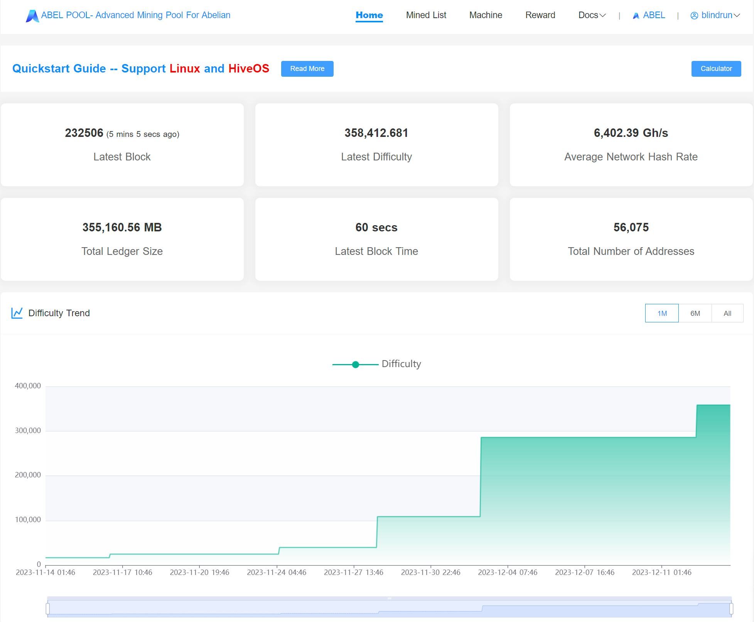The width and height of the screenshot is (754, 622).
Task: Click Total Ledger Size label
Action: [122, 251]
